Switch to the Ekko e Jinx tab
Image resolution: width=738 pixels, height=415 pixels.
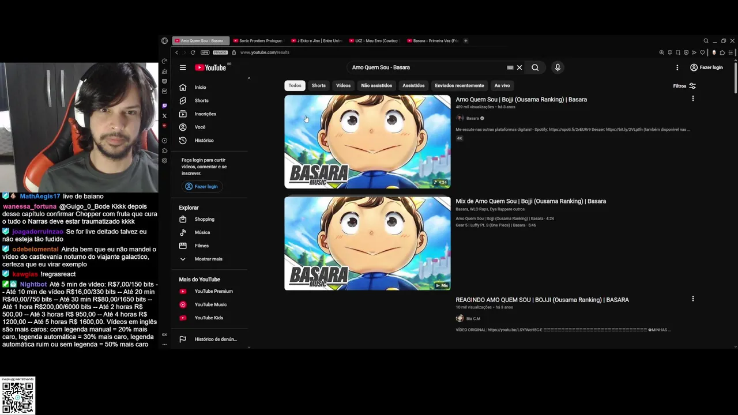(317, 41)
